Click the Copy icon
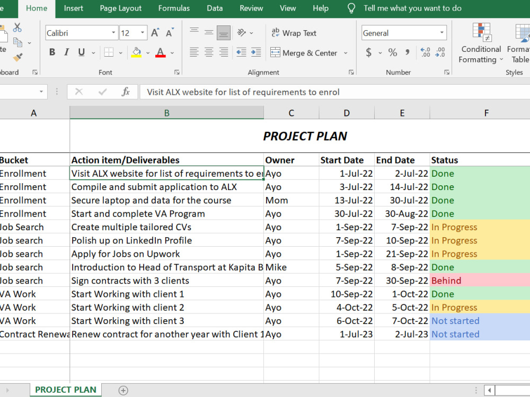 coord(17,42)
